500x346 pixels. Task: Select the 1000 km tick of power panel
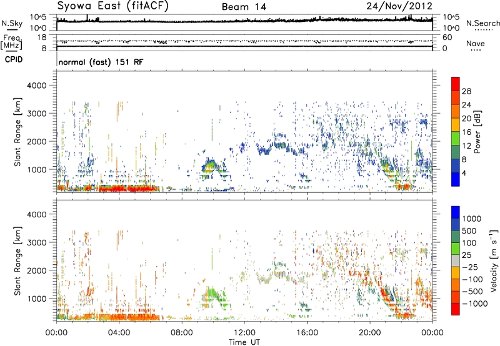[36, 170]
